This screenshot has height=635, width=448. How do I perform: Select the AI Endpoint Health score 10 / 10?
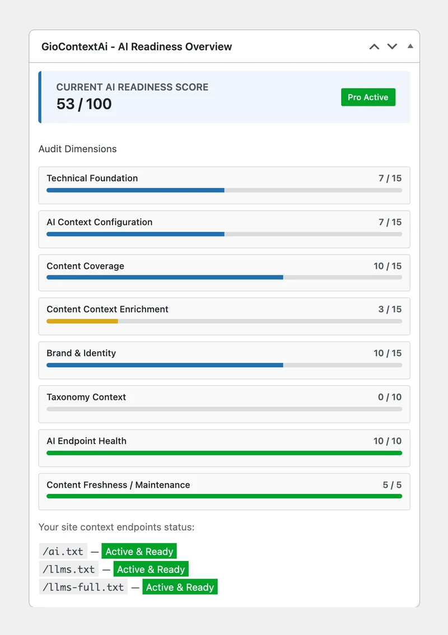pos(388,441)
